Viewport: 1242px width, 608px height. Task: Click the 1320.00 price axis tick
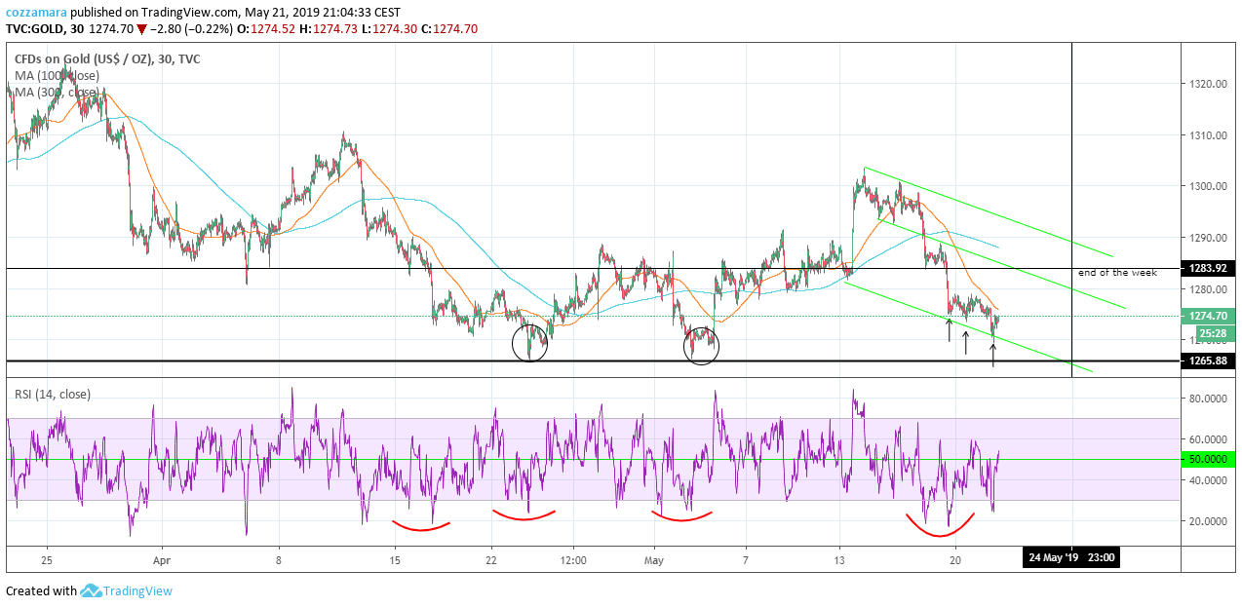click(1207, 84)
